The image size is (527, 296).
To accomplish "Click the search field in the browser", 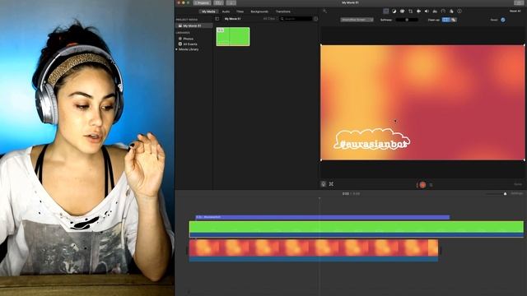I will 296,19.
